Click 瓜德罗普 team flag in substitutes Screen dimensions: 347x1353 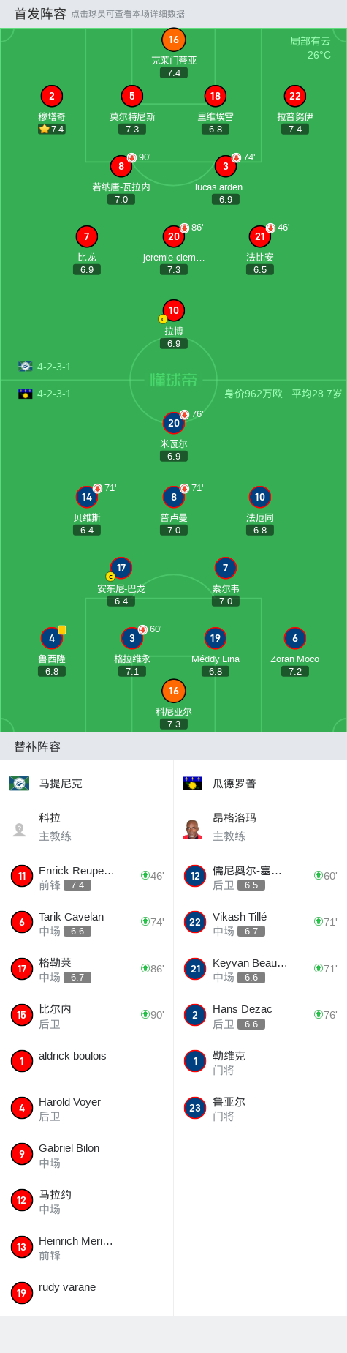192,783
